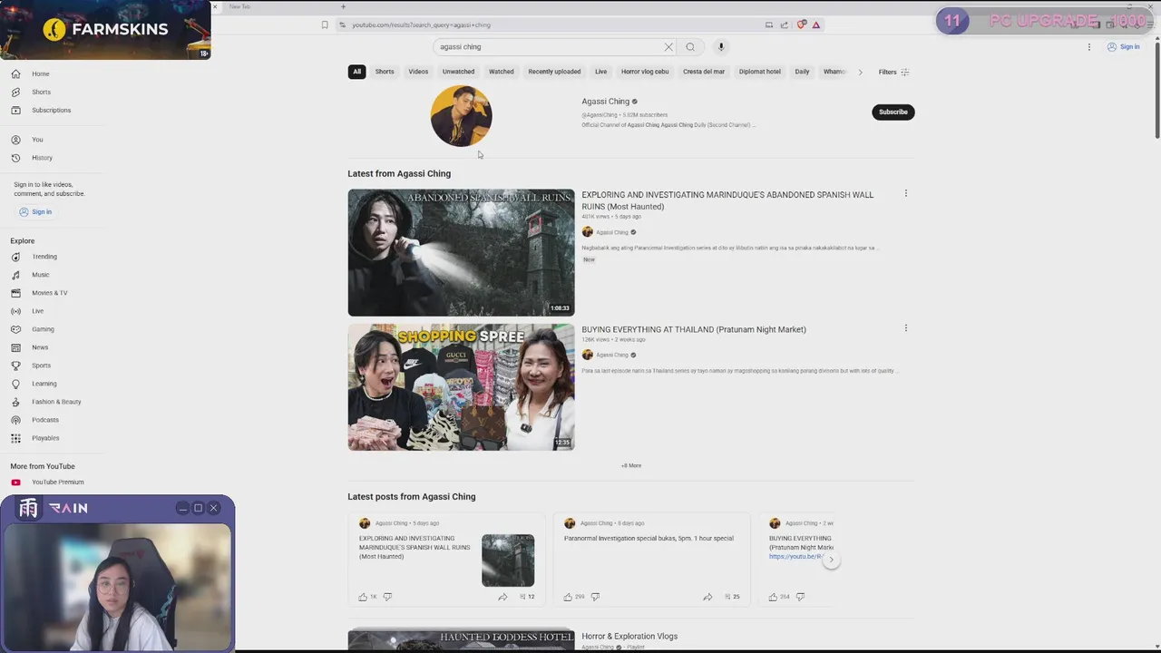Screen dimensions: 1161x653
Task: Select the Live filter chip
Action: click(601, 72)
